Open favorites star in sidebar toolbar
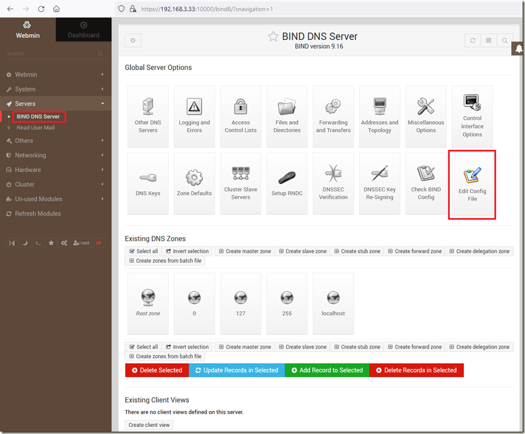525x434 pixels. point(51,243)
